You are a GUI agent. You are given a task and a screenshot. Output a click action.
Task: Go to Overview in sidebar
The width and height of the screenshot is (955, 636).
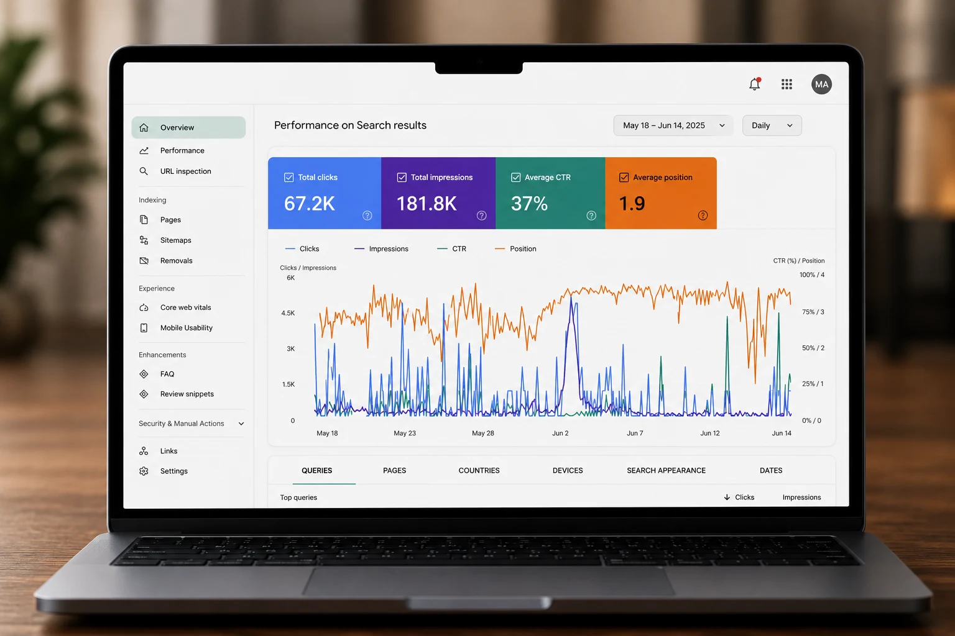point(188,127)
